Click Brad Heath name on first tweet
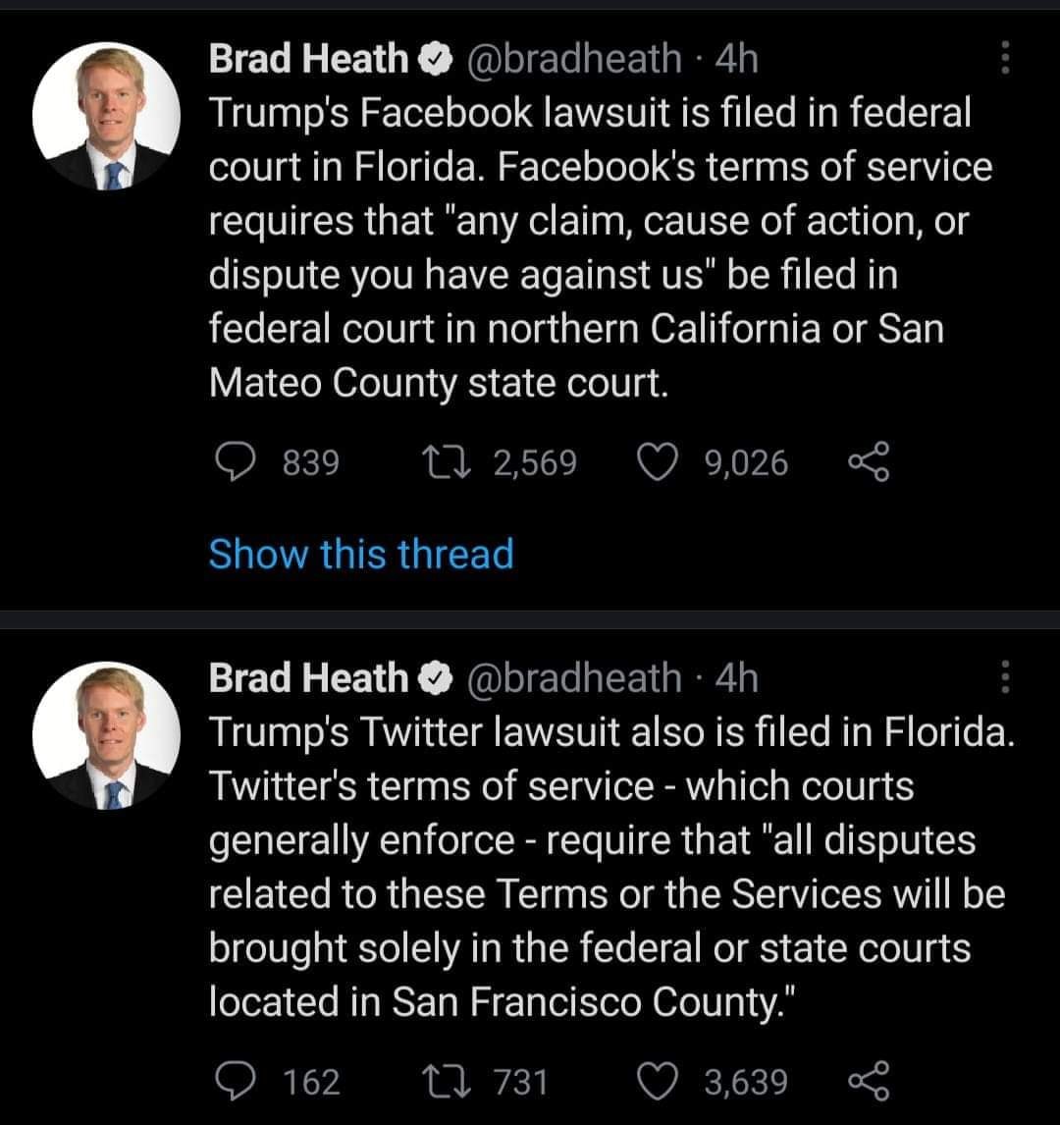 308,61
